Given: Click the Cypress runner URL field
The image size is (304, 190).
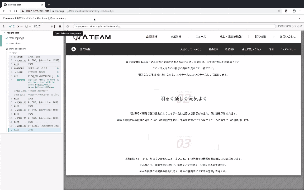Looking at the screenshot, I should pyautogui.click(x=174, y=26).
